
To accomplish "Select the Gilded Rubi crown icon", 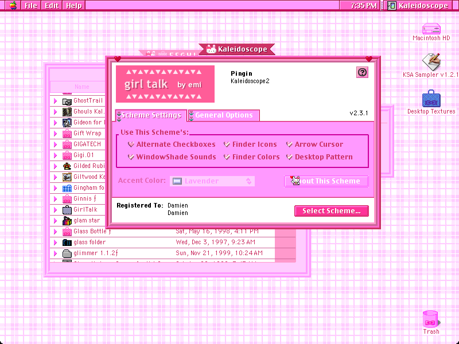I will 67,166.
